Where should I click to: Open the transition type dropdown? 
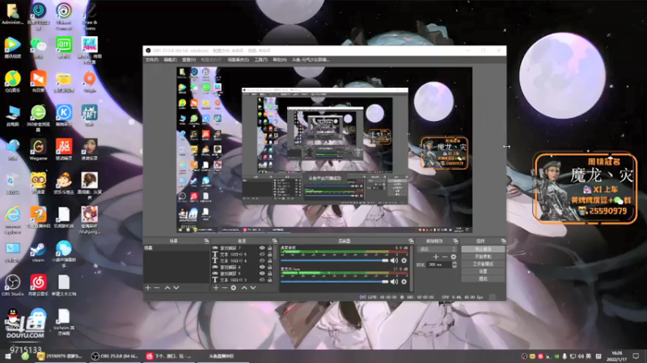coord(437,249)
